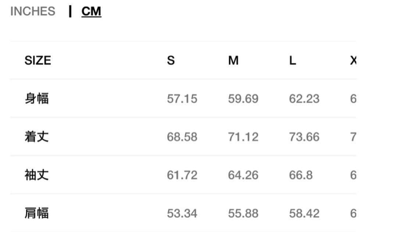This screenshot has width=397, height=232.
Task: Click the 61.72 sleeve length value
Action: [x=182, y=175]
